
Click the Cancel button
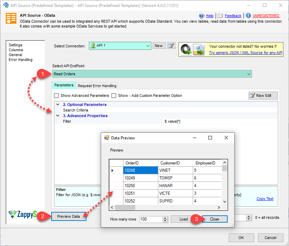point(271,238)
